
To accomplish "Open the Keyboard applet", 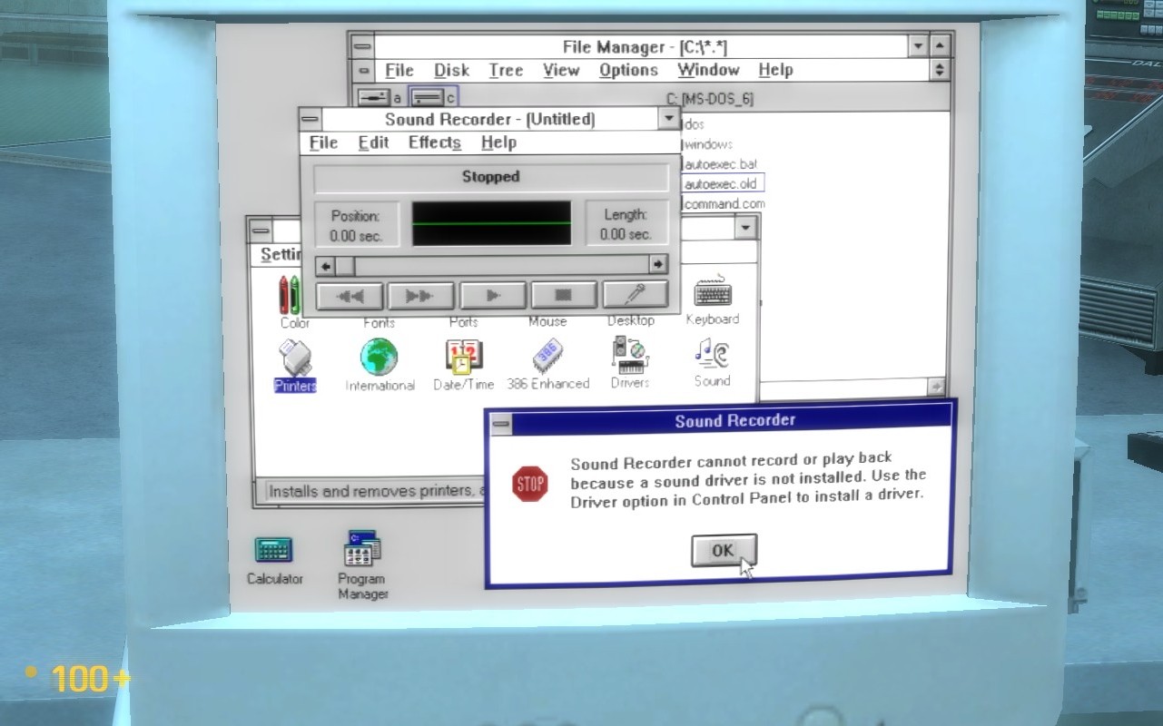I will (x=713, y=295).
